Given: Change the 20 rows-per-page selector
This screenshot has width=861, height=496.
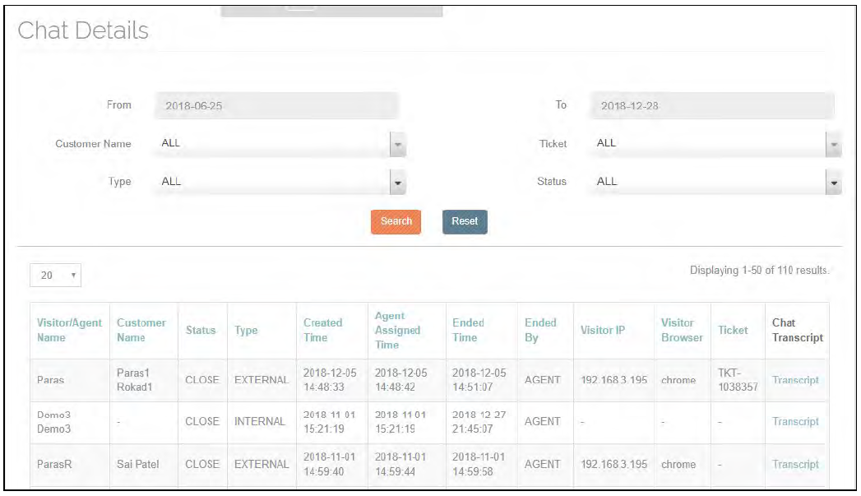Looking at the screenshot, I should point(55,276).
